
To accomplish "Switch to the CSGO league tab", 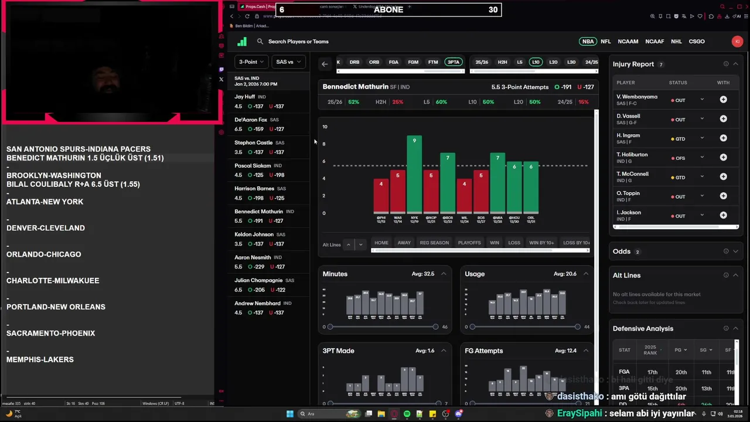I will pos(697,42).
